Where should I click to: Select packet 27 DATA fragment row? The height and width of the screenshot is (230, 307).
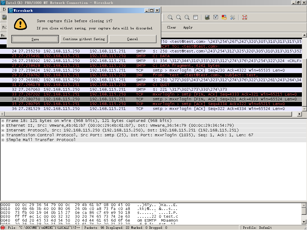pos(151,66)
